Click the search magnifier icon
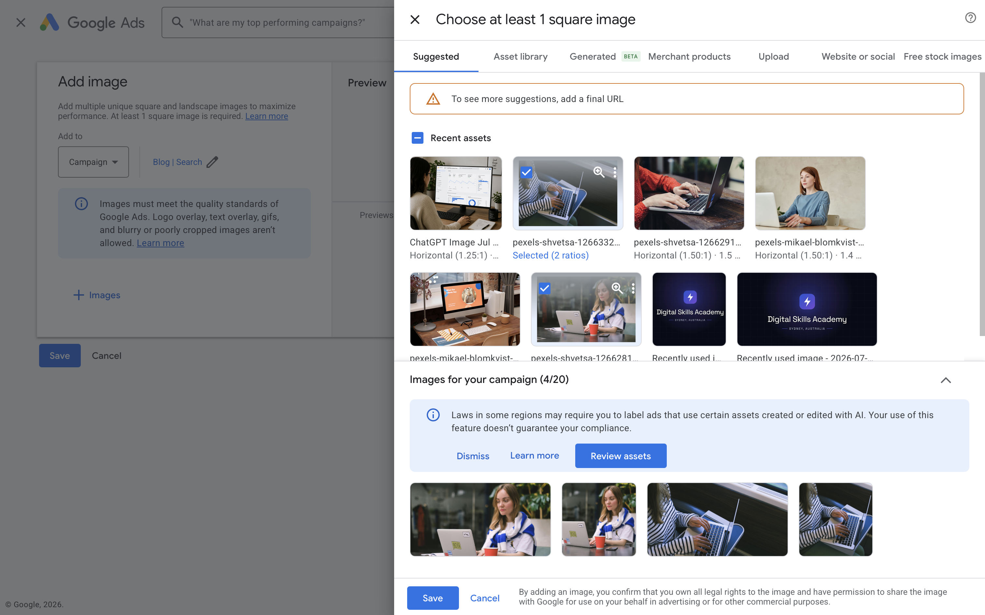 point(177,22)
